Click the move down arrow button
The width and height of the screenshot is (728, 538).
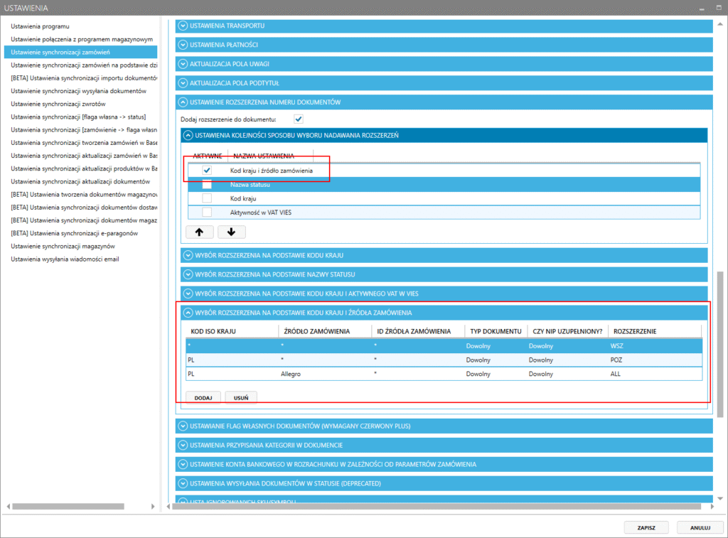point(232,232)
